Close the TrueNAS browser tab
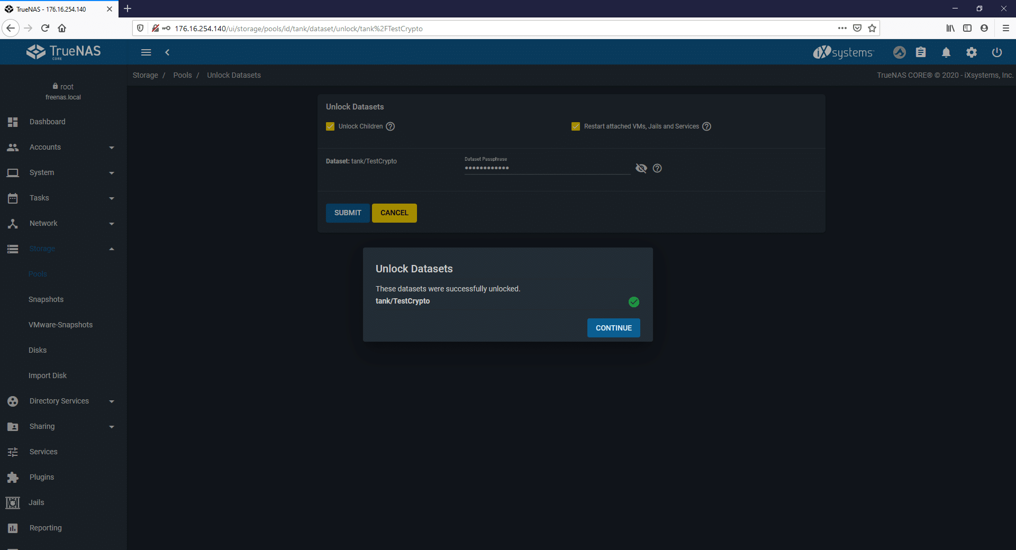Screen dimensions: 1016x550 click(x=109, y=9)
